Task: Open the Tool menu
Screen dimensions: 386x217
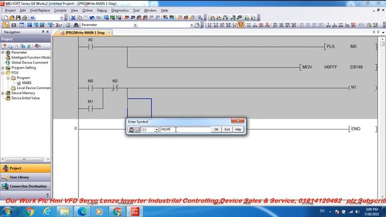Action: (x=136, y=11)
